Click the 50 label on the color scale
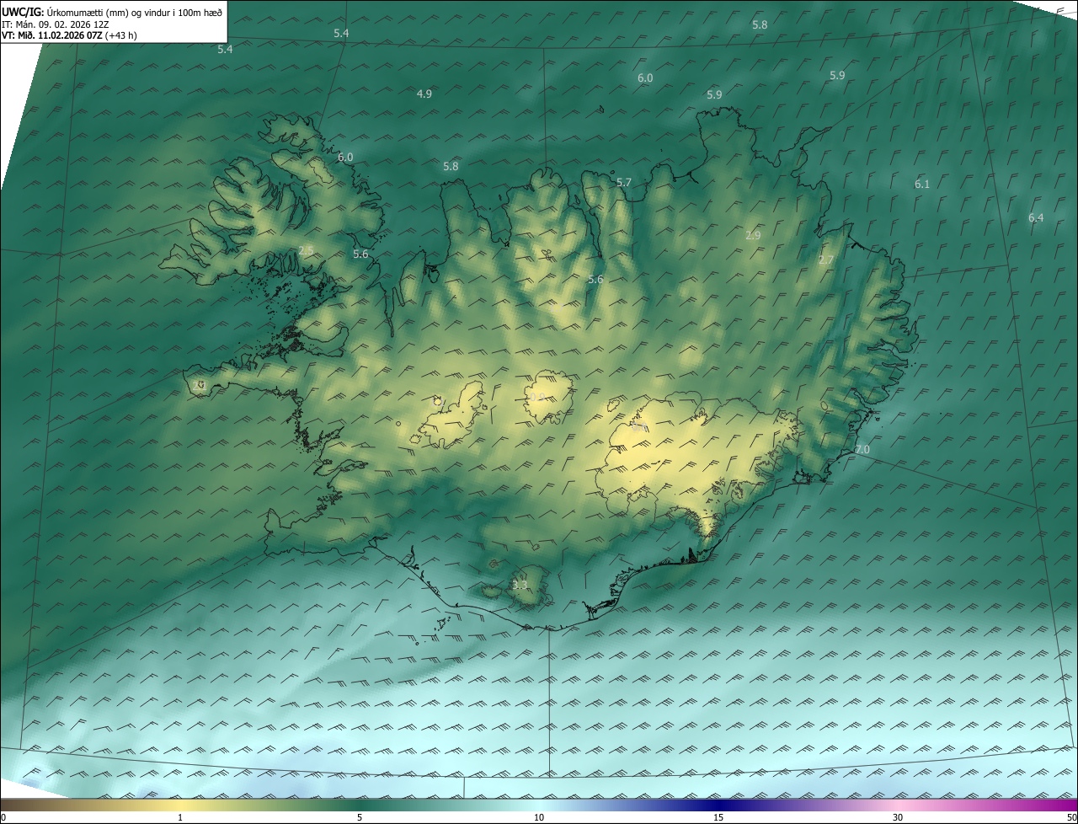The width and height of the screenshot is (1078, 824). pyautogui.click(x=1071, y=817)
